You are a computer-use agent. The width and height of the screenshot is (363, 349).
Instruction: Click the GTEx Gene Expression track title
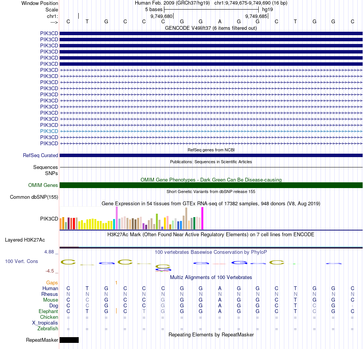(x=211, y=204)
